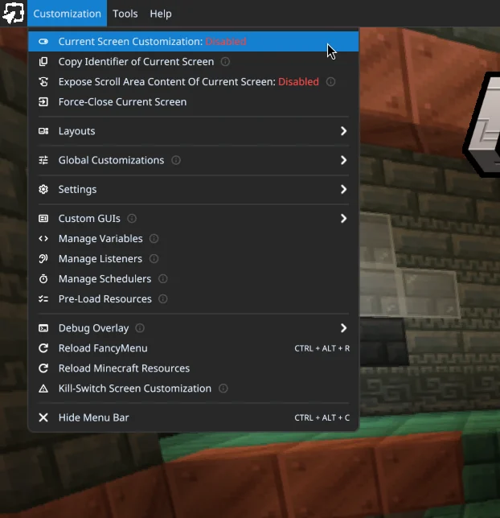Click the copy icon beside Copy Identifier

tap(43, 61)
